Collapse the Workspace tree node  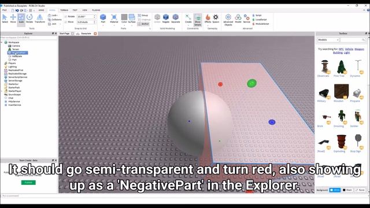click(2, 42)
